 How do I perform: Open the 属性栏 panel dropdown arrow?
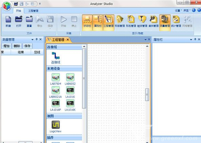(x=191, y=40)
